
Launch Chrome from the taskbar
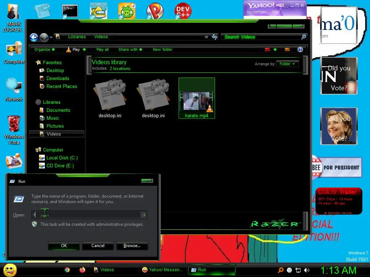[x=67, y=270]
